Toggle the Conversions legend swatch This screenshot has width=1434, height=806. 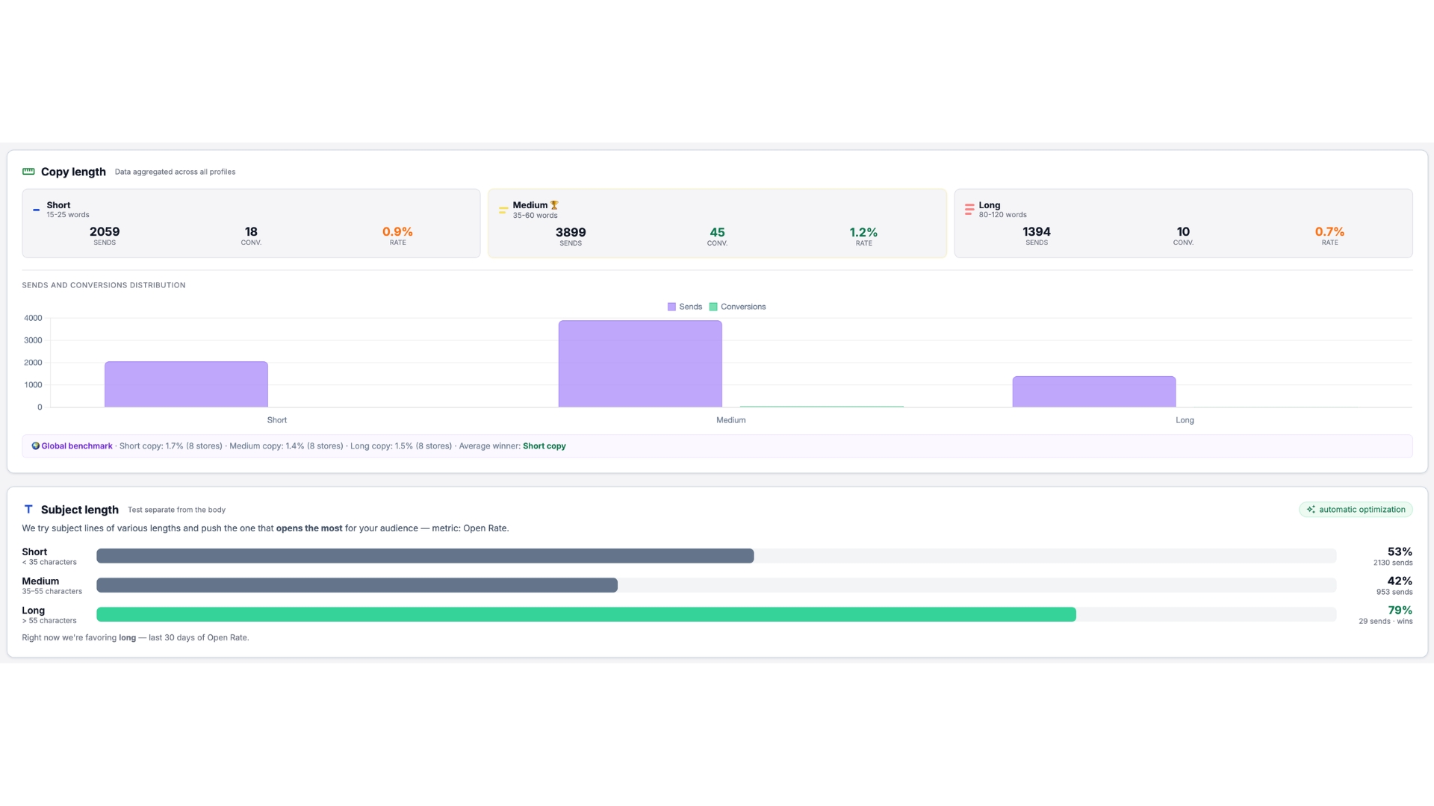click(x=713, y=307)
